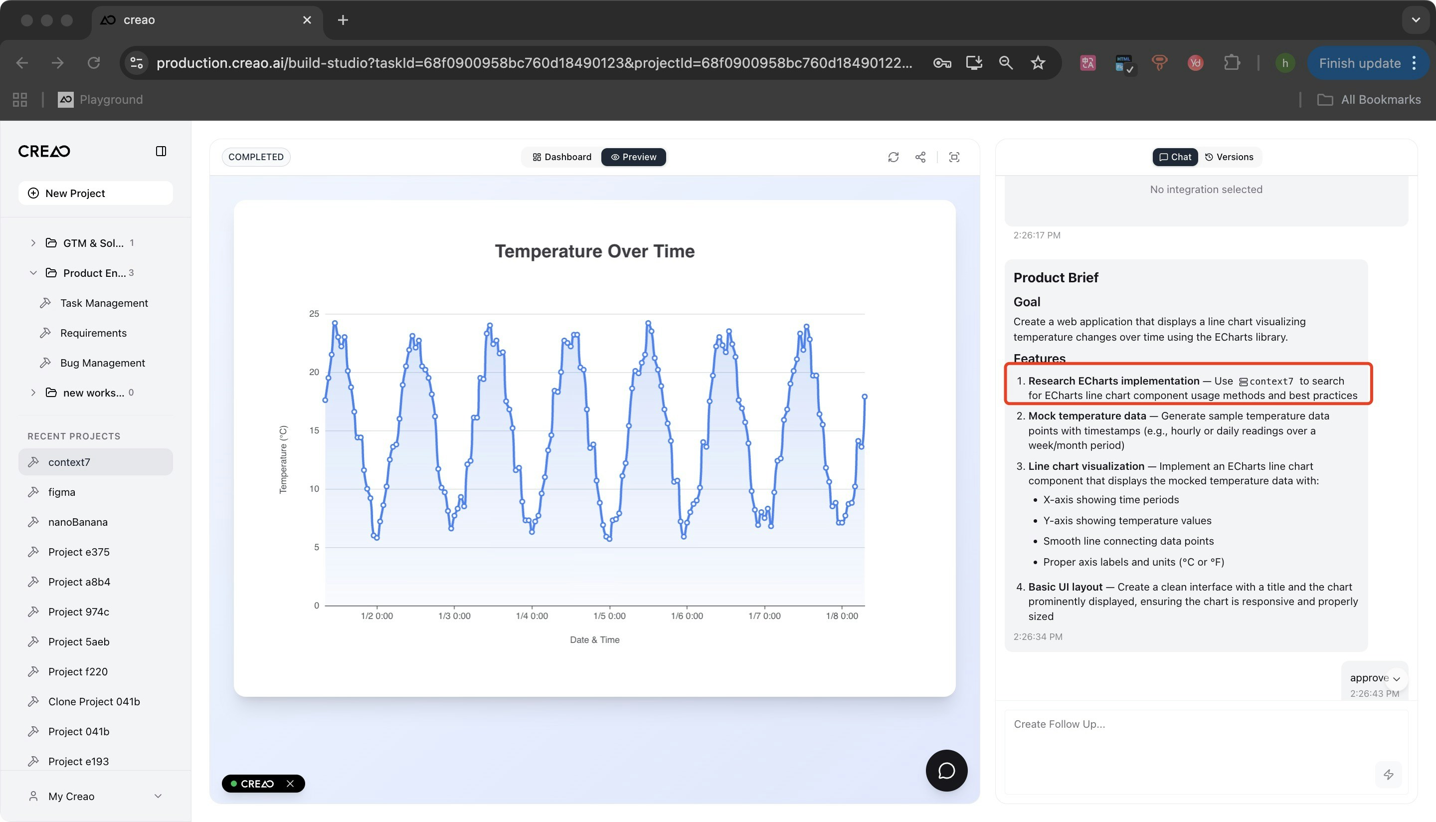
Task: Click the refresh preview icon
Action: click(893, 157)
